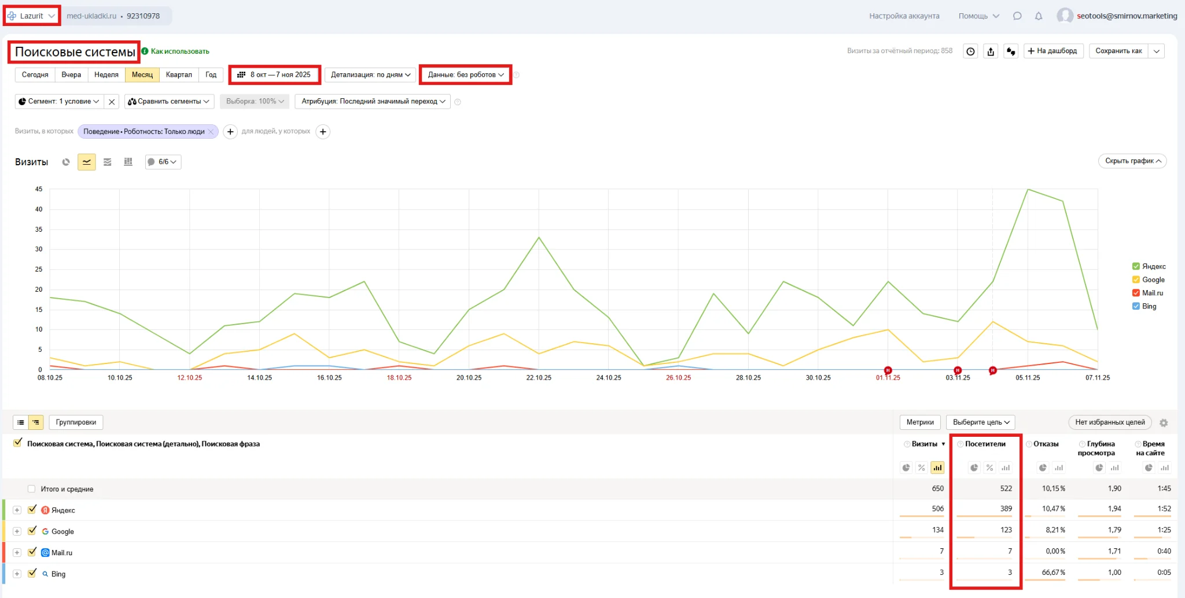Switch chart to column view

[128, 162]
